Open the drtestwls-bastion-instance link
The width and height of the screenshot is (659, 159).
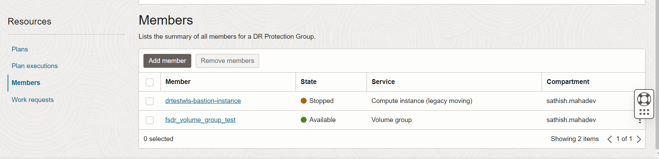(x=203, y=101)
